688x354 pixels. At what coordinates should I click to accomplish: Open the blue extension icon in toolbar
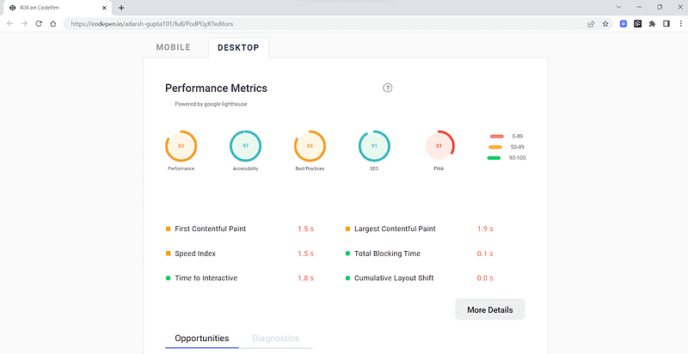click(x=623, y=24)
